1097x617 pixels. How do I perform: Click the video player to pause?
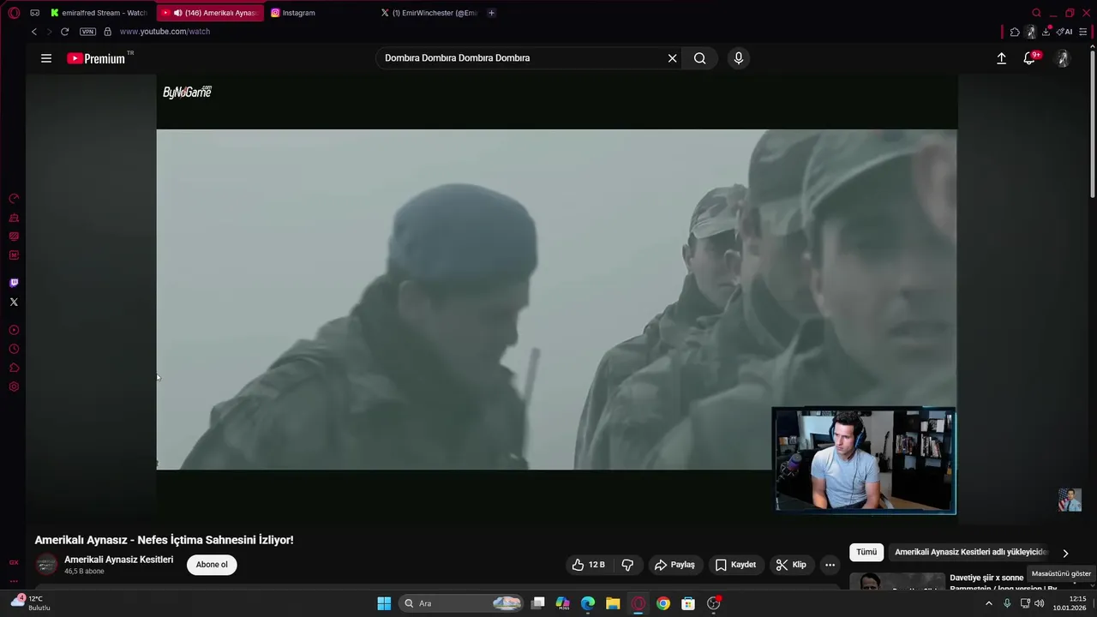click(556, 299)
